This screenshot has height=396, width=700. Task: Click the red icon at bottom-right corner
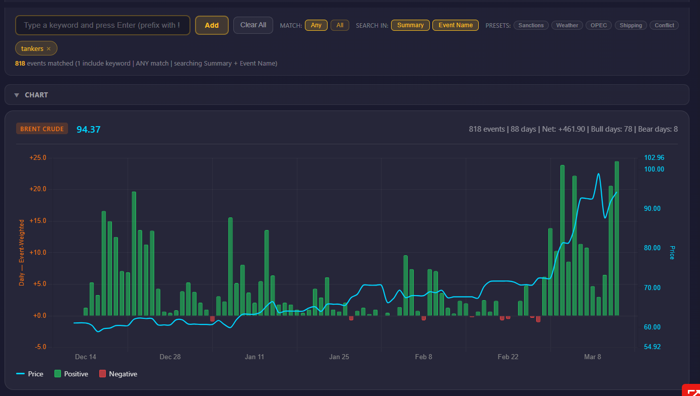coord(692,391)
